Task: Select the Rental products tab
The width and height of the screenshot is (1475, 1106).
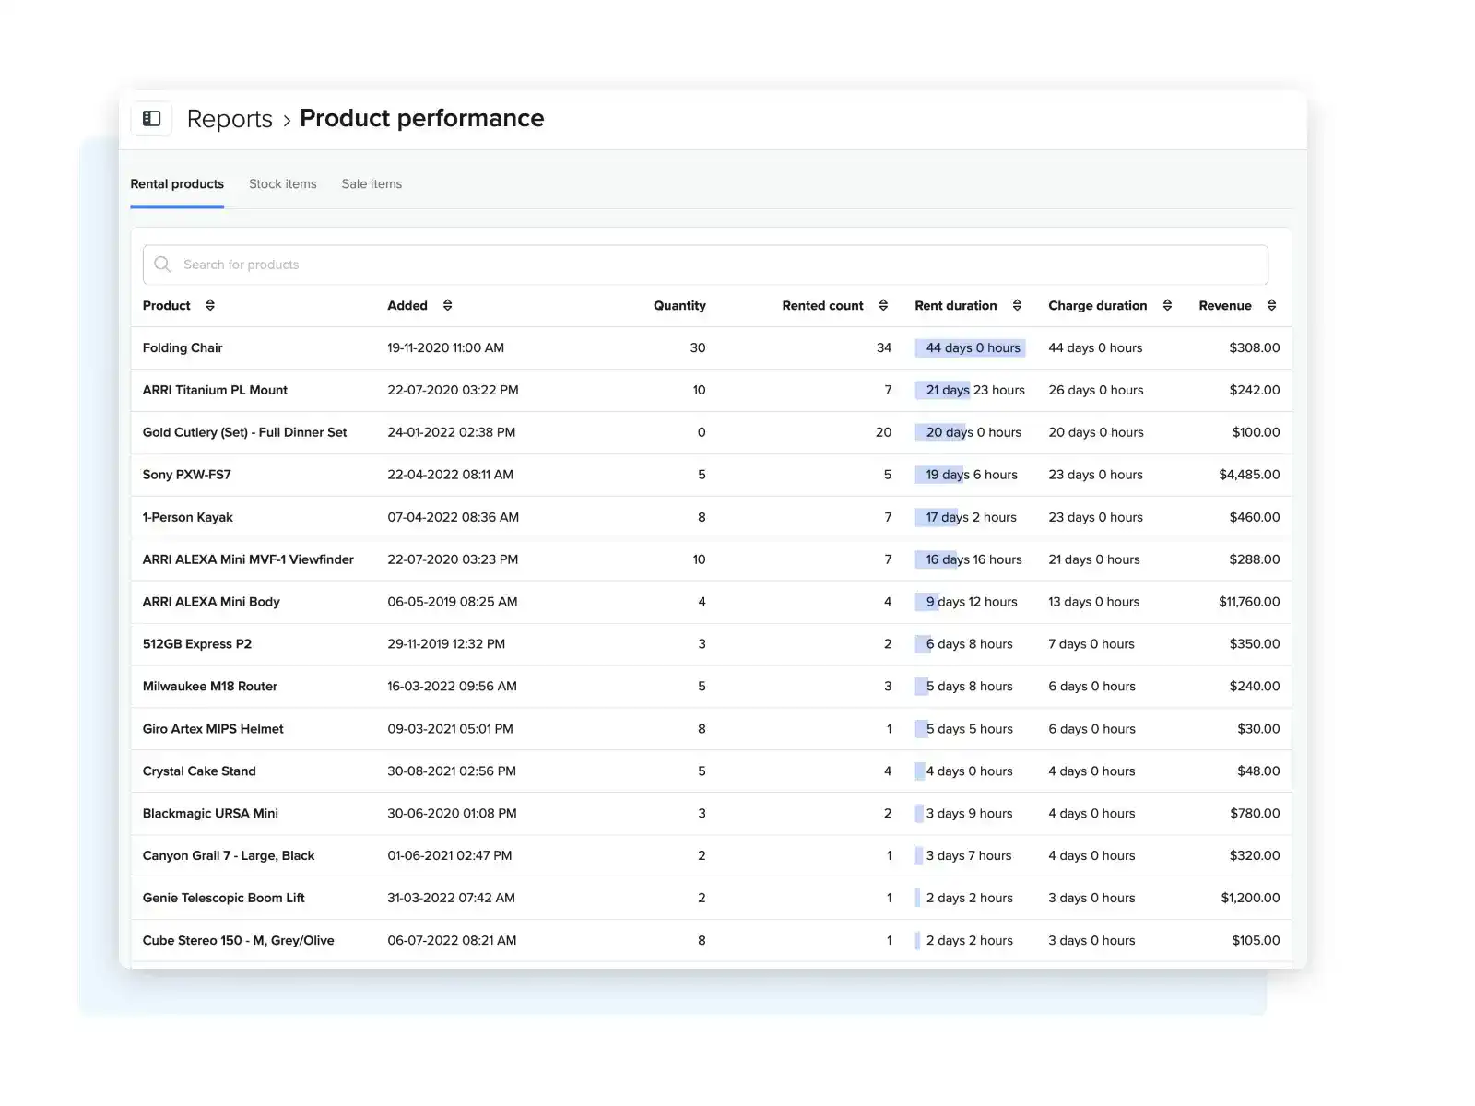Action: [x=176, y=183]
